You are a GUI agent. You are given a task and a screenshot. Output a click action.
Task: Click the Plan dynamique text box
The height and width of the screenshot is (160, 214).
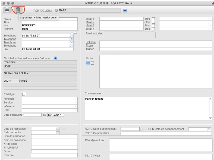coord(161,145)
